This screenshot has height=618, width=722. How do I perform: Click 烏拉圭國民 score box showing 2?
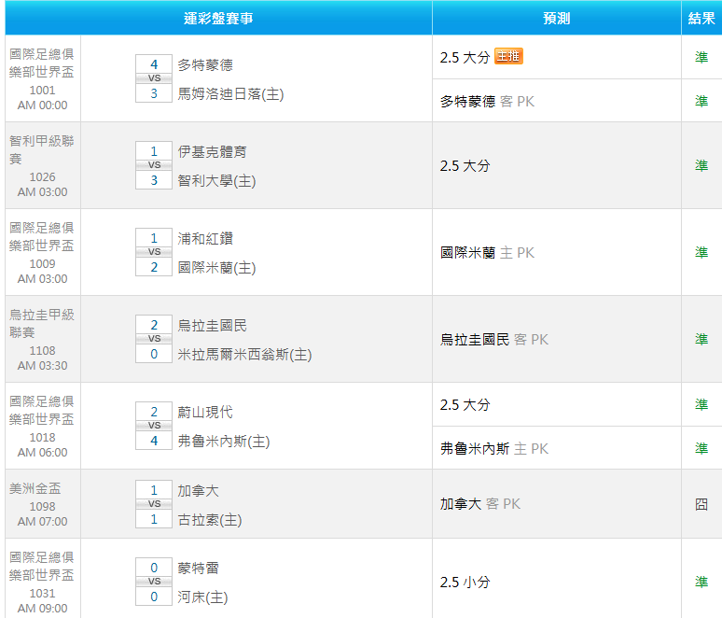tap(154, 325)
